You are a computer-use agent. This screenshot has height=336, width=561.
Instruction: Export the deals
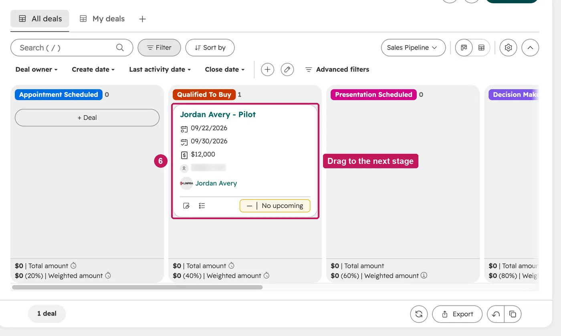click(457, 314)
